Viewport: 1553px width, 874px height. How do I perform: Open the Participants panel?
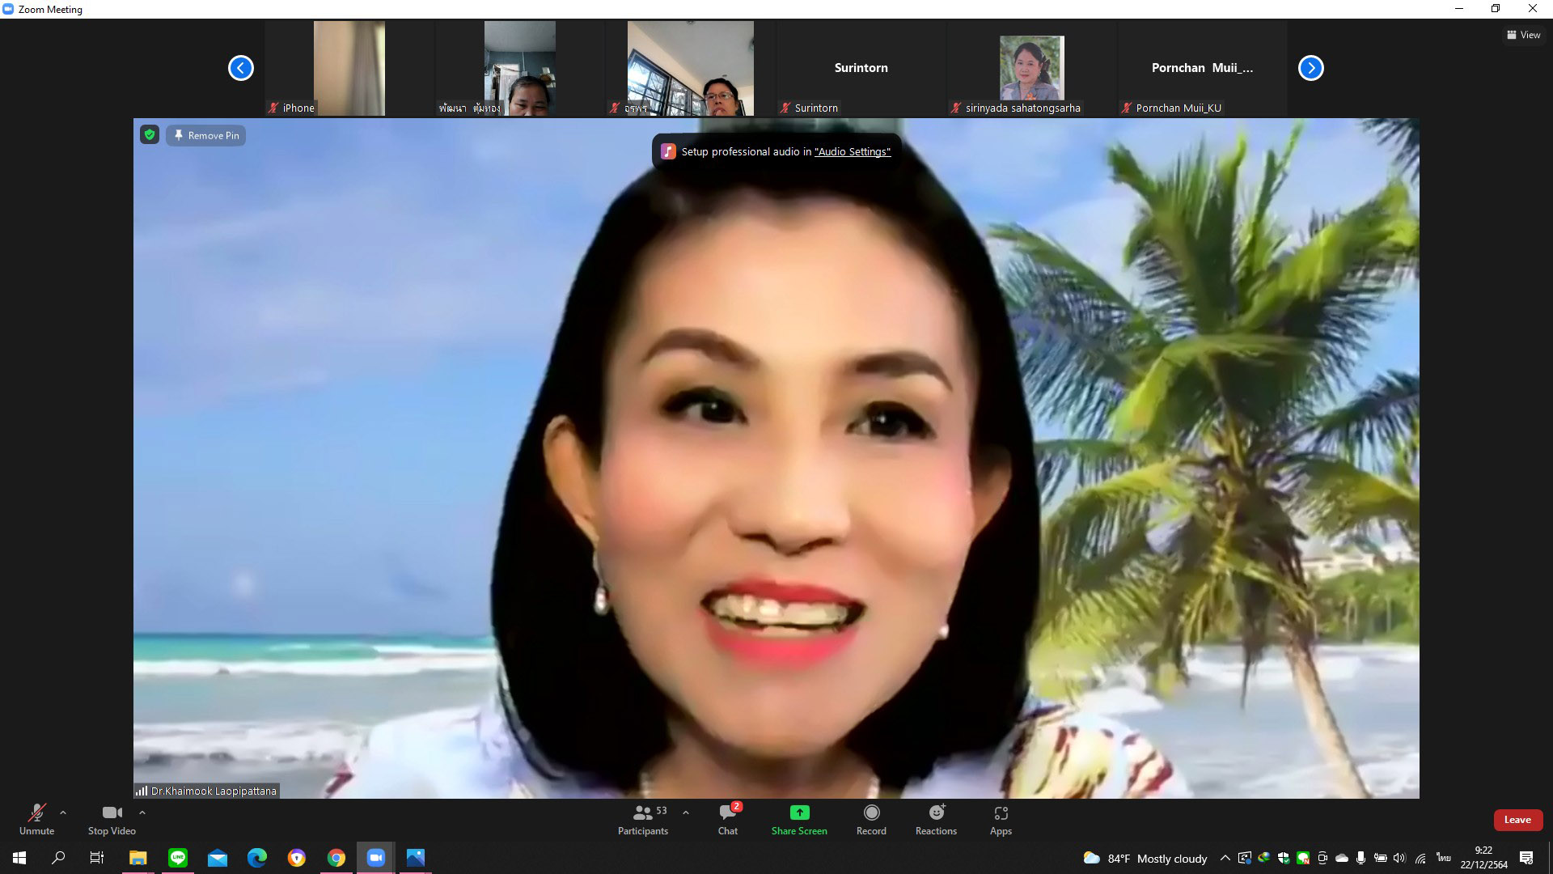[643, 819]
